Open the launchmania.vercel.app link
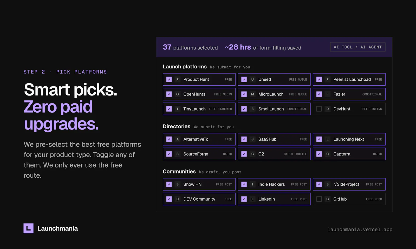Viewport: 416px width, 249px height. click(x=360, y=229)
